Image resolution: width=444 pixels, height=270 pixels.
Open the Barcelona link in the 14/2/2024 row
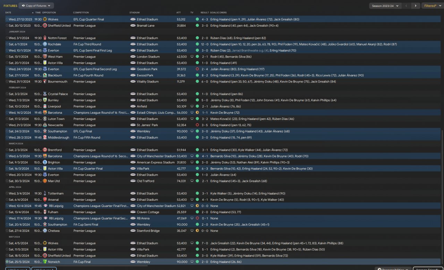point(55,113)
